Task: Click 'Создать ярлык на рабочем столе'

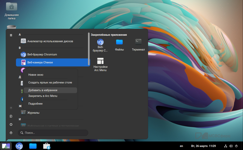Action: [50, 82]
